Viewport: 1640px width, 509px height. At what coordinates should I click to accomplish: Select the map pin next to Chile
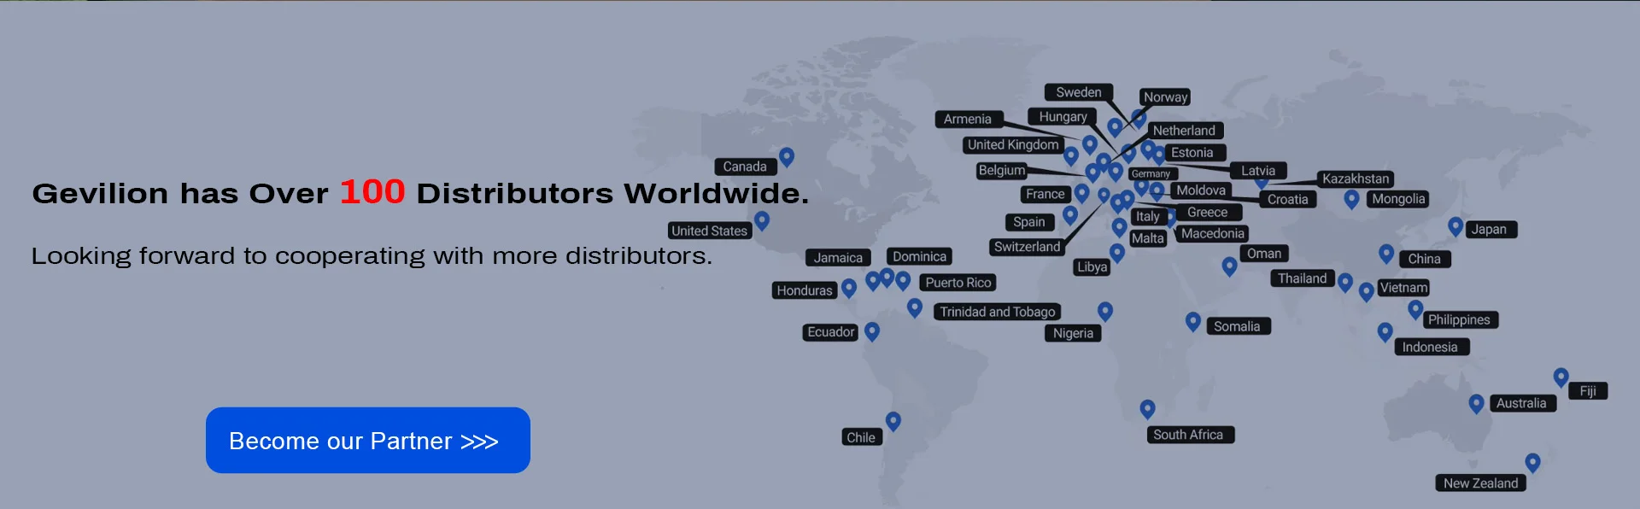click(x=893, y=421)
